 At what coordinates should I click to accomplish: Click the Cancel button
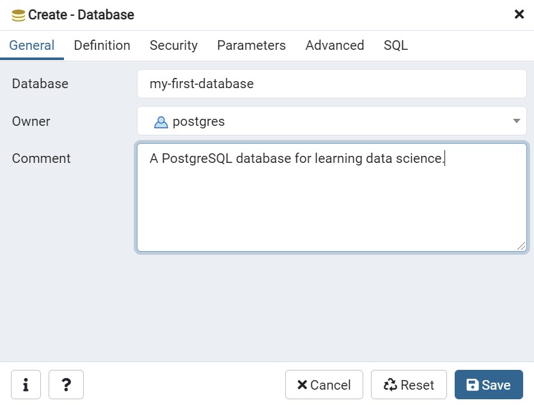pyautogui.click(x=324, y=385)
